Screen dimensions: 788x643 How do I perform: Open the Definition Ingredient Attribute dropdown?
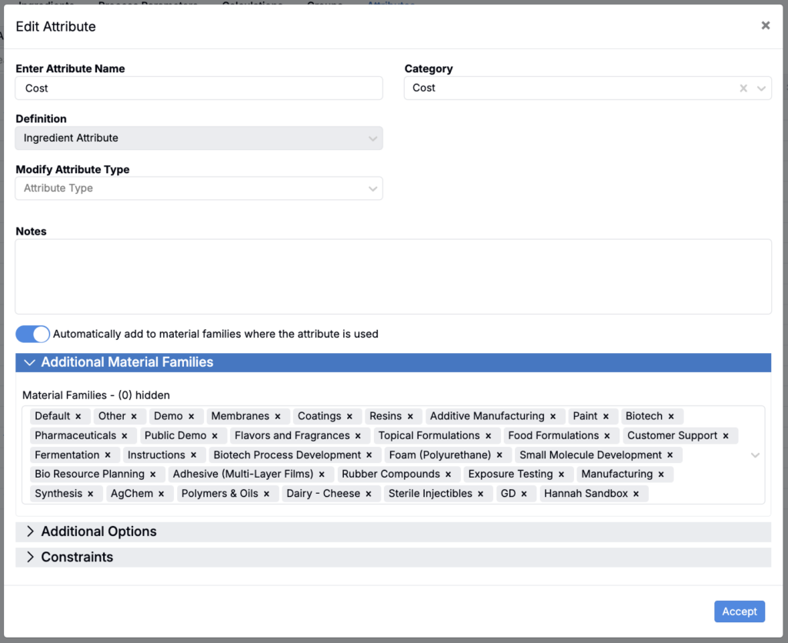pos(199,138)
